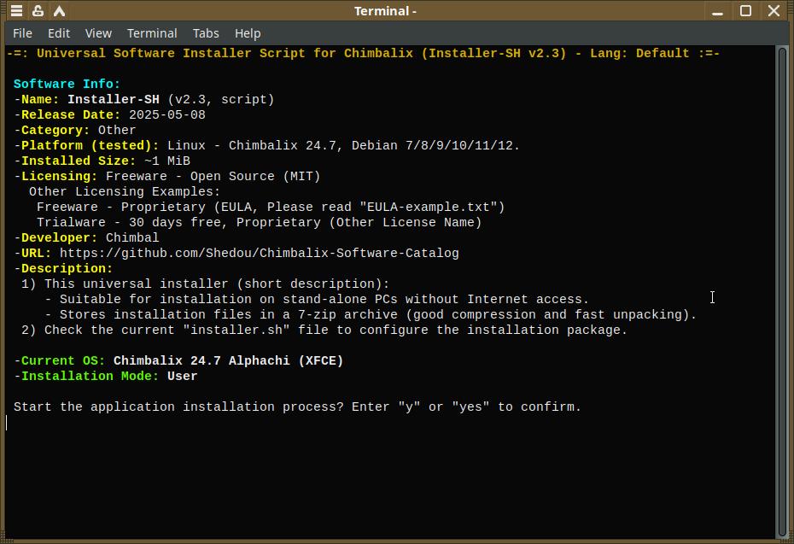Open the Terminal menu
Image resolution: width=794 pixels, height=544 pixels.
pyautogui.click(x=152, y=33)
